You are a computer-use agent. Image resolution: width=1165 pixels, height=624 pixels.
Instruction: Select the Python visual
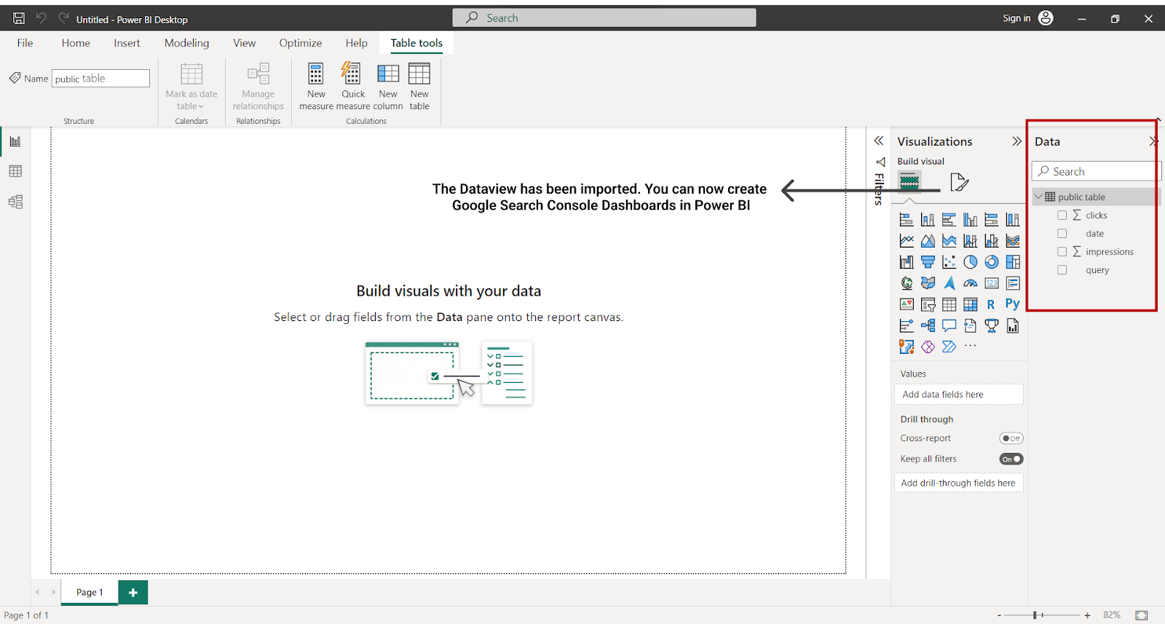point(1013,304)
